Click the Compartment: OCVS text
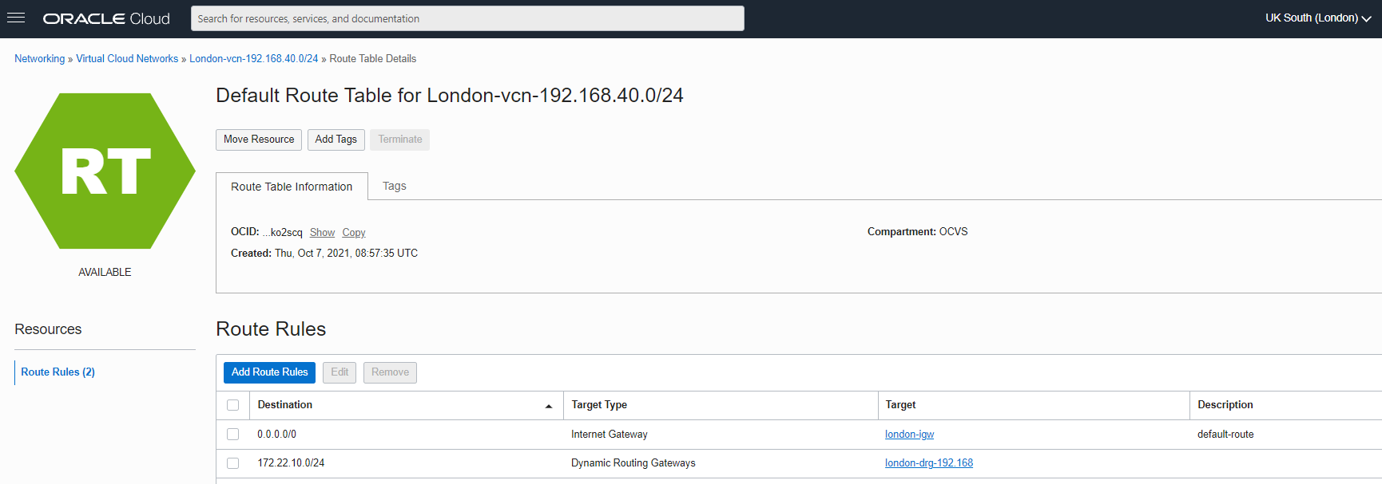 918,232
